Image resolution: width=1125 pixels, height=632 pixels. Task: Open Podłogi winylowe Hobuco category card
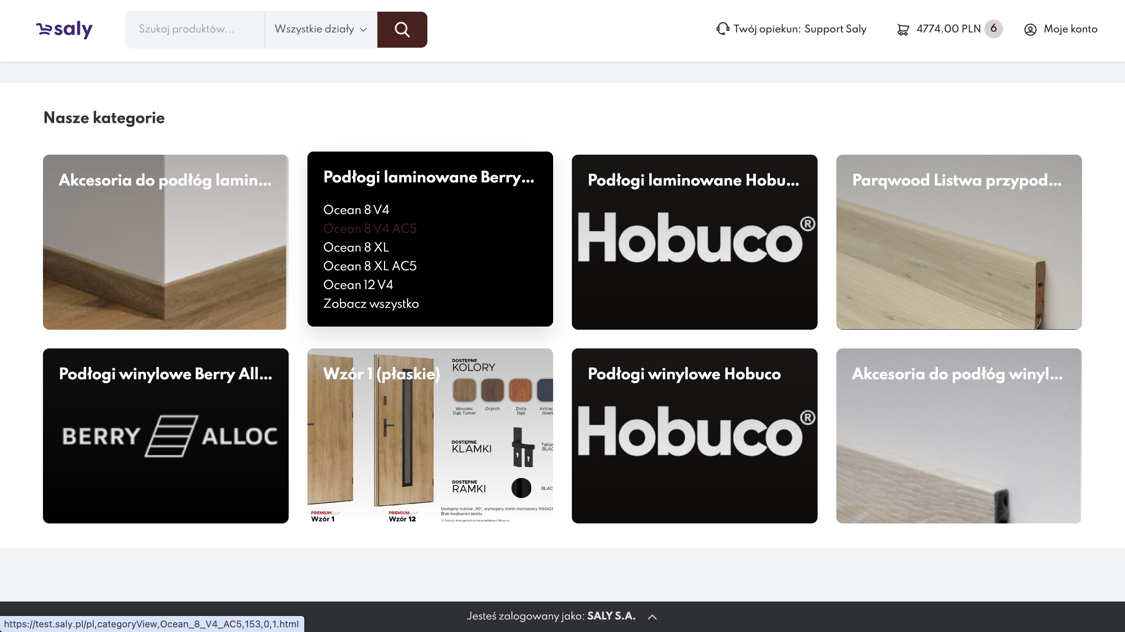[695, 436]
